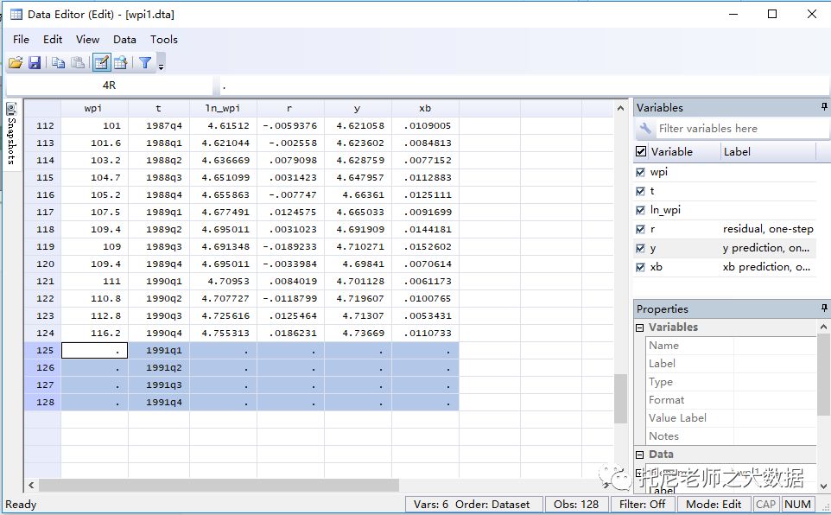Click r cell -.0189233
831x515 pixels.
pyautogui.click(x=290, y=246)
